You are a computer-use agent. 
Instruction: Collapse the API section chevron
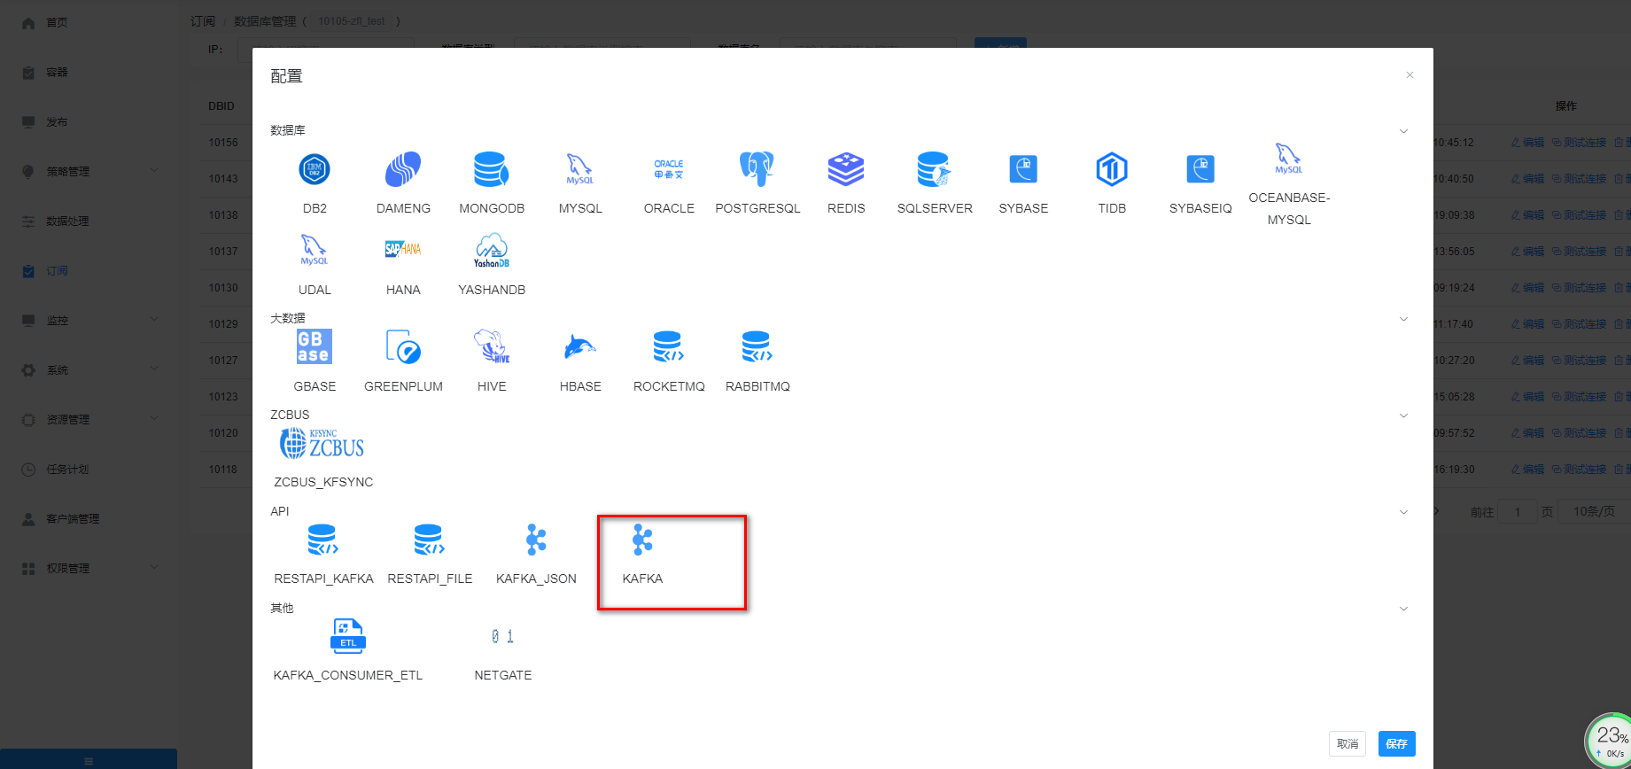point(1403,512)
